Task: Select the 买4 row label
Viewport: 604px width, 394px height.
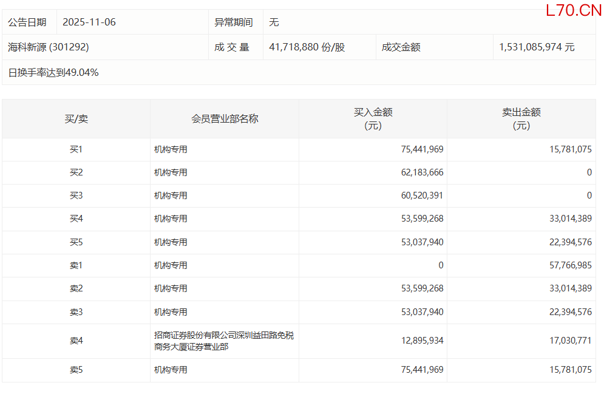Action: [x=76, y=219]
